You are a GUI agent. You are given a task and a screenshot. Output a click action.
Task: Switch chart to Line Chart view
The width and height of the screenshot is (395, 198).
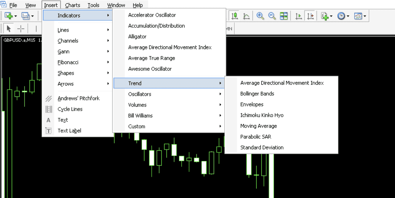coord(246,16)
